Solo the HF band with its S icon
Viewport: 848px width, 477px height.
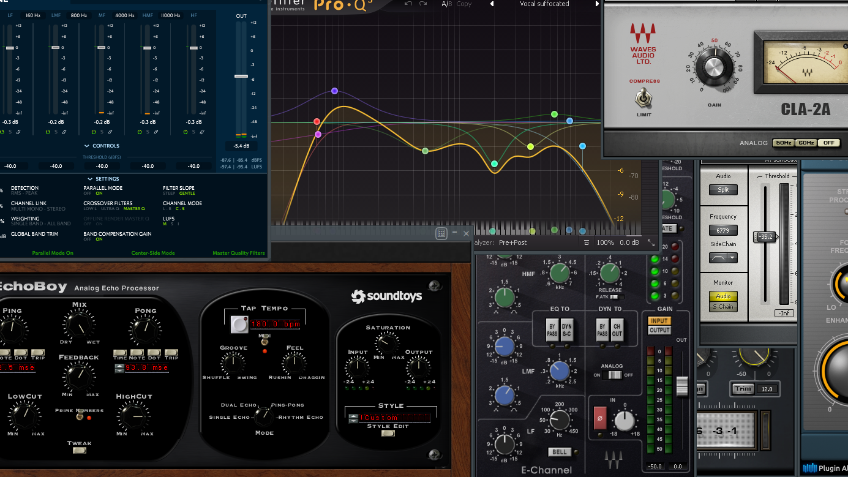point(193,132)
